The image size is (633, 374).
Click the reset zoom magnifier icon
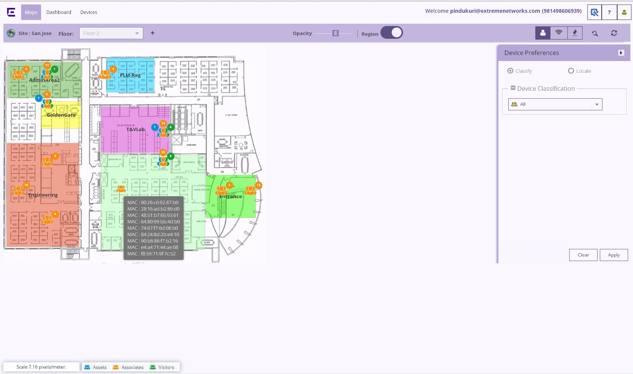click(595, 34)
